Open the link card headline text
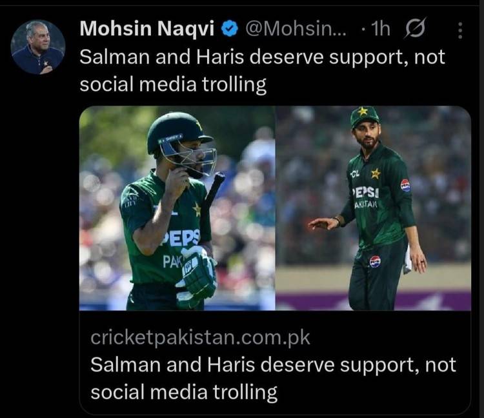Screen dimensions: 484x418 tap(273, 378)
